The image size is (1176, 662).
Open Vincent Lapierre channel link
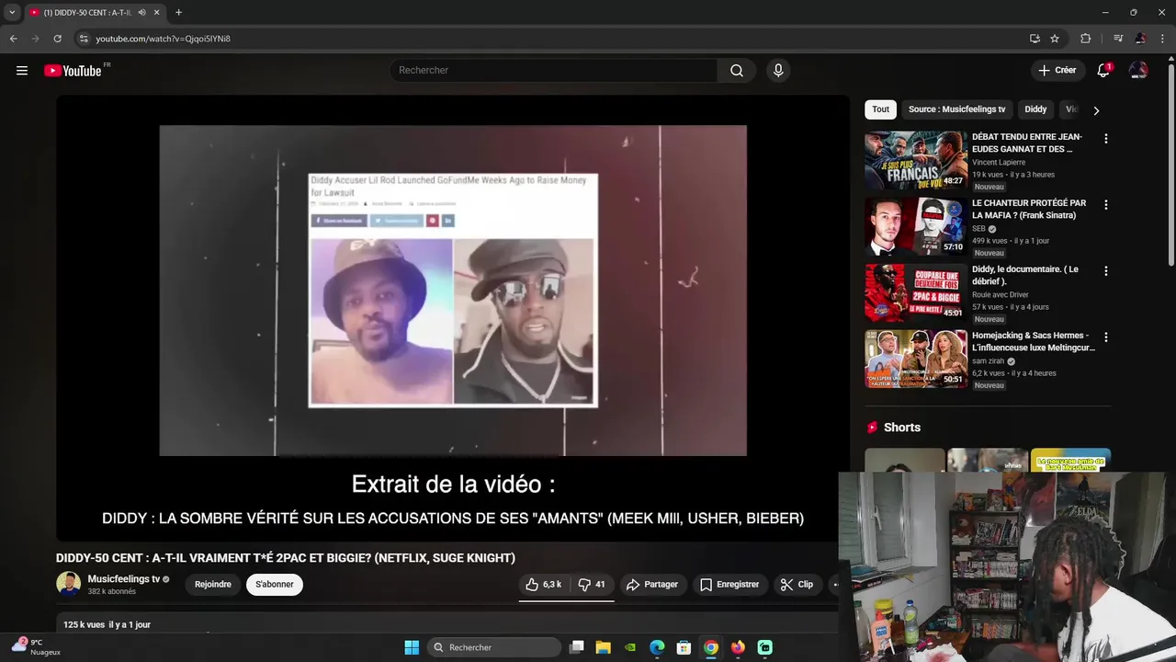coord(999,163)
